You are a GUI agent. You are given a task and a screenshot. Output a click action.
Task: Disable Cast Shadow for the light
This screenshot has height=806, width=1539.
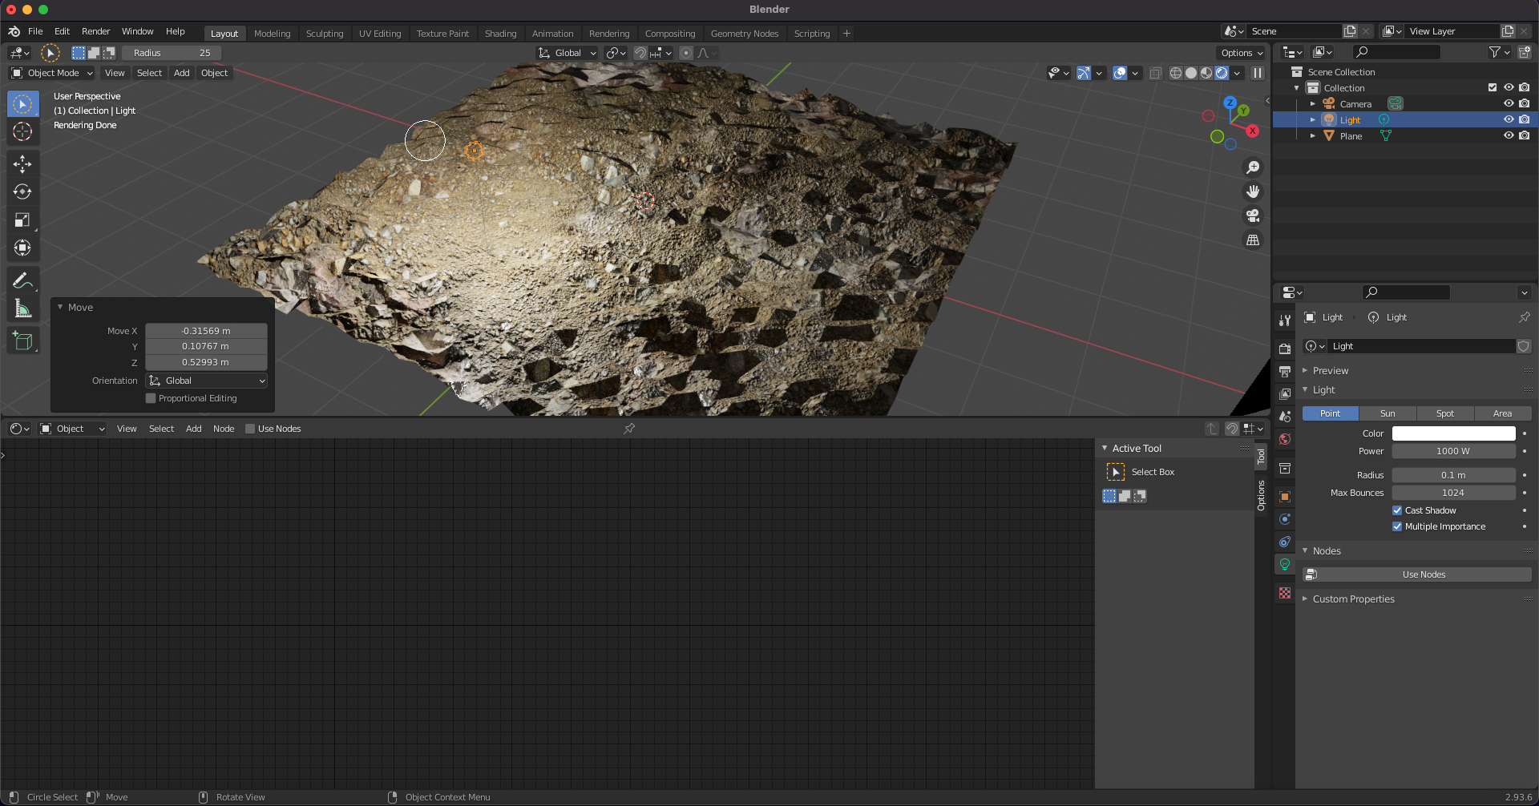pos(1397,510)
